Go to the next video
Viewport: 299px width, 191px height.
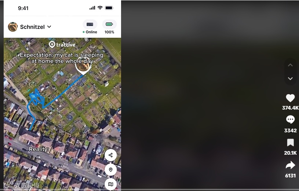point(290,78)
